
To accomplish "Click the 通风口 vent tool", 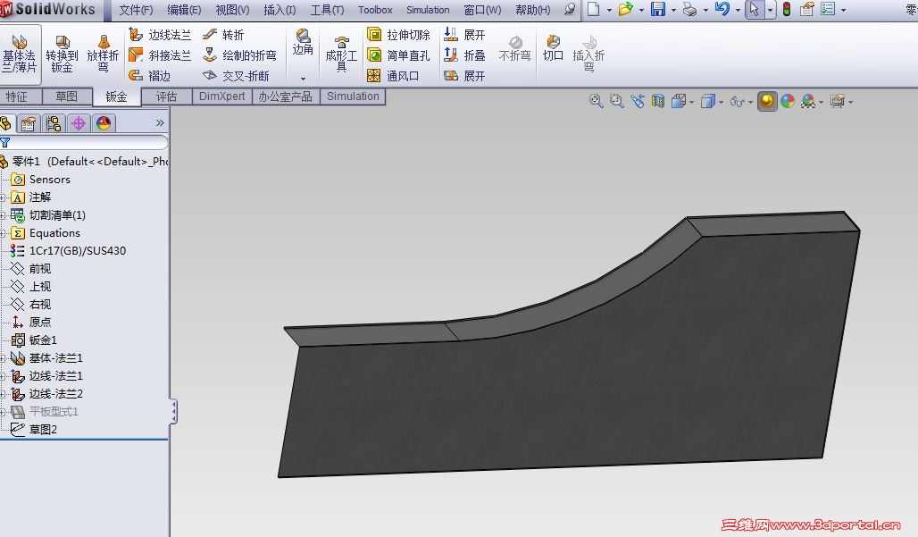I will 393,76.
